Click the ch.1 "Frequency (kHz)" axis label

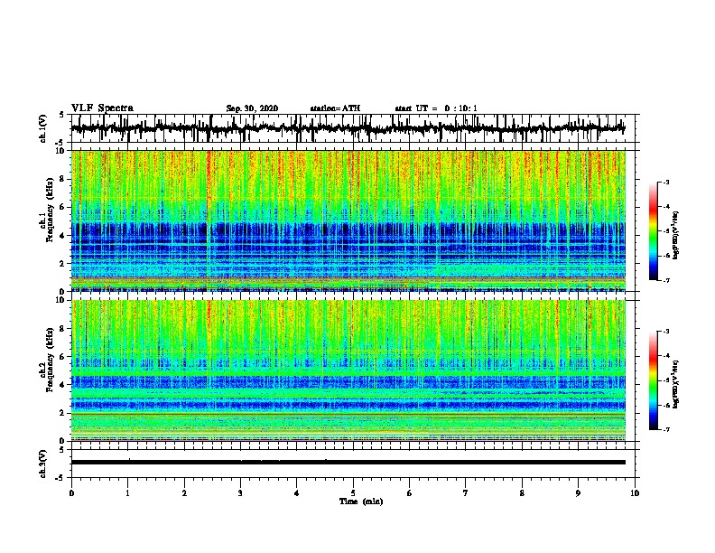(50, 210)
